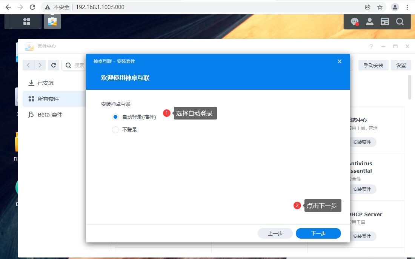Maximize the Package Center window
415x259 pixels.
coord(395,46)
